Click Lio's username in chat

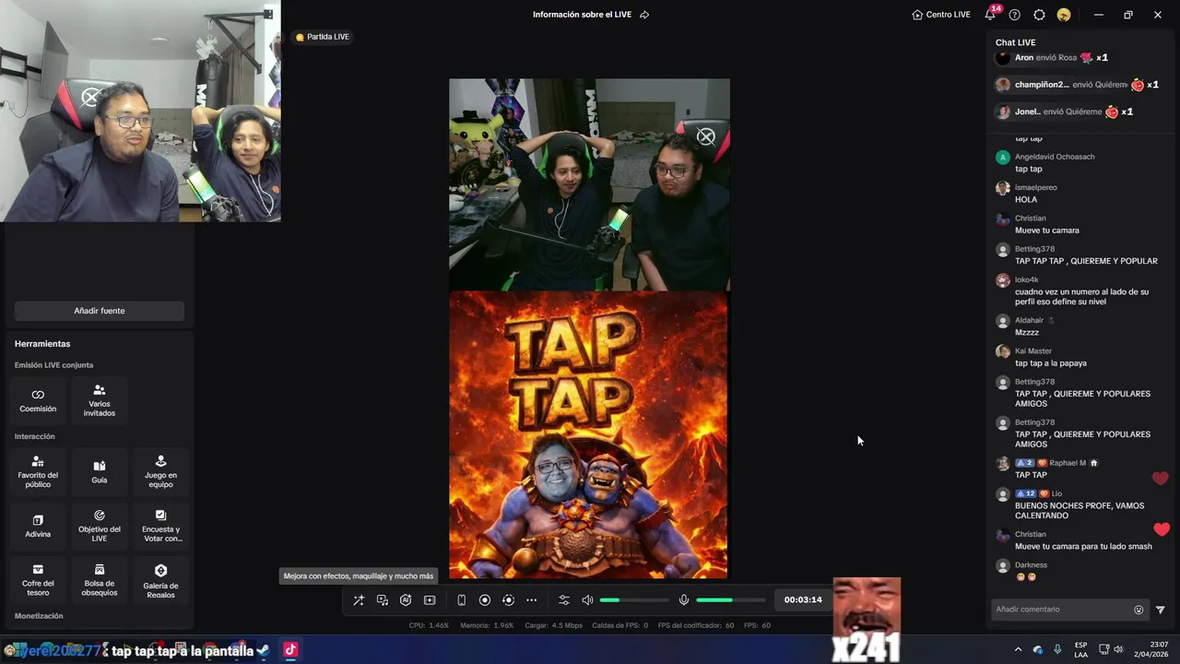1056,493
